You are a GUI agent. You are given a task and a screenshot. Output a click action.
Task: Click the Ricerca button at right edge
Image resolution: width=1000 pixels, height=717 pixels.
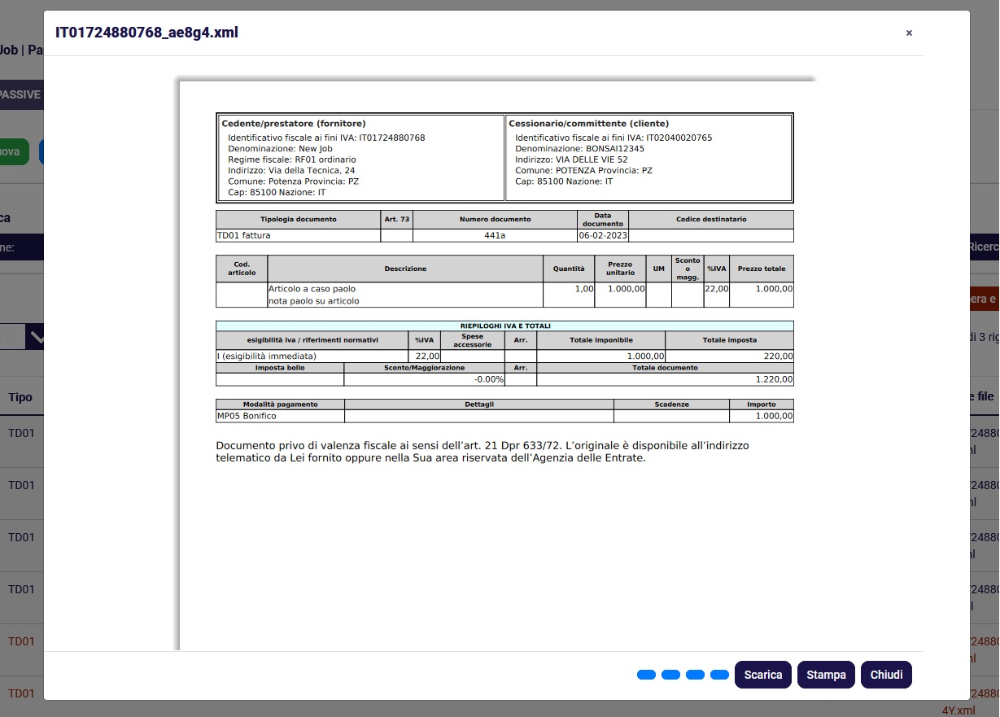click(x=983, y=247)
